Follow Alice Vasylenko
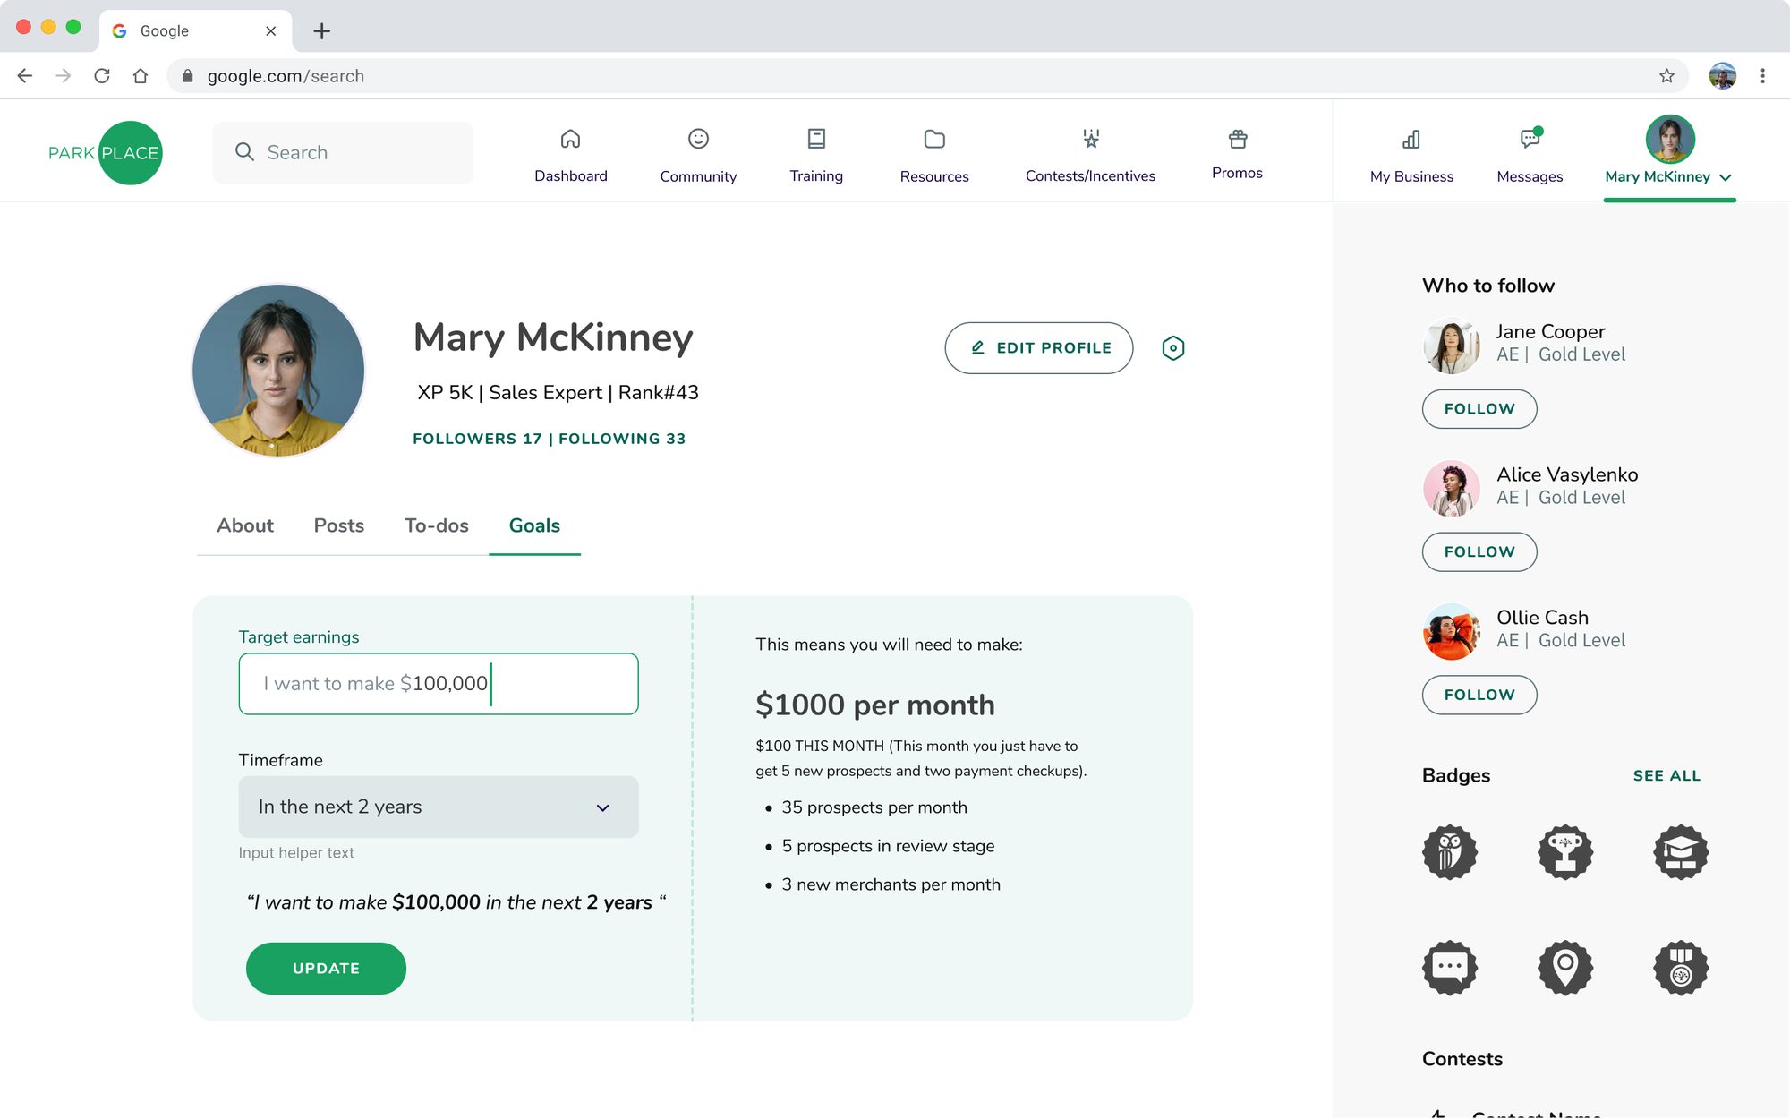This screenshot has width=1790, height=1119. (1479, 552)
